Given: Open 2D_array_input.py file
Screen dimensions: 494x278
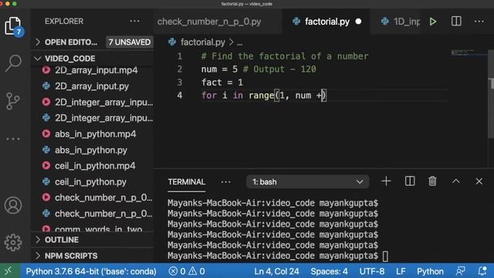Looking at the screenshot, I should click(x=93, y=86).
